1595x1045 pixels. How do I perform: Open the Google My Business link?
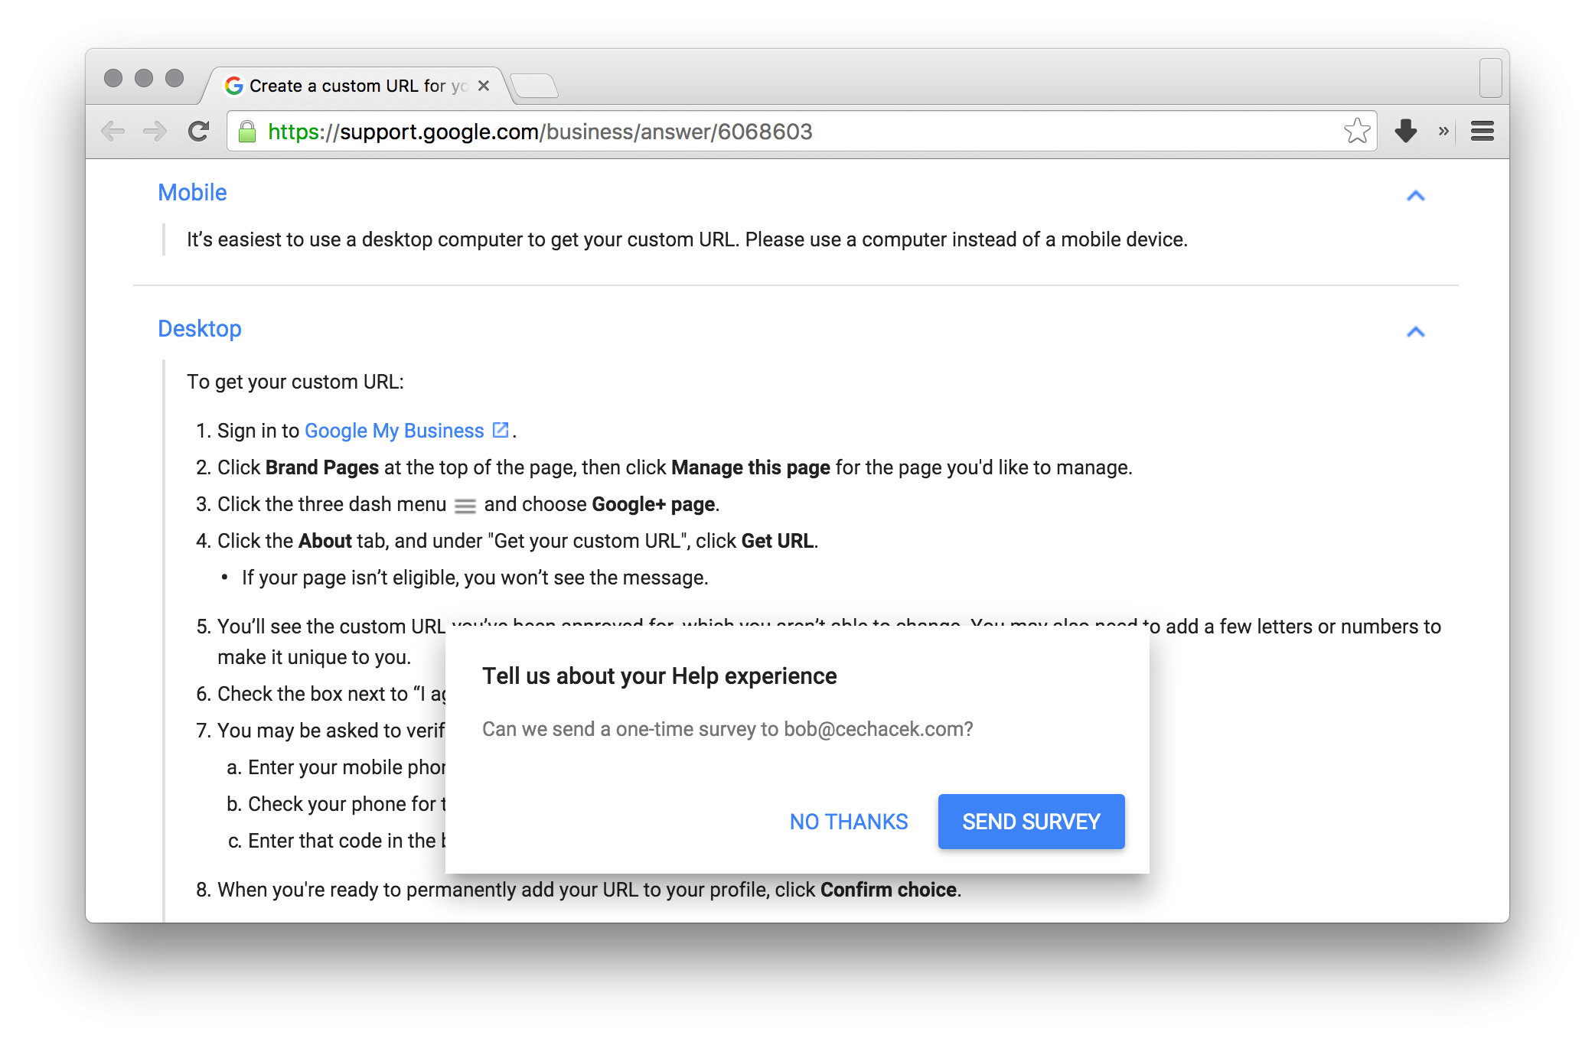tap(394, 431)
